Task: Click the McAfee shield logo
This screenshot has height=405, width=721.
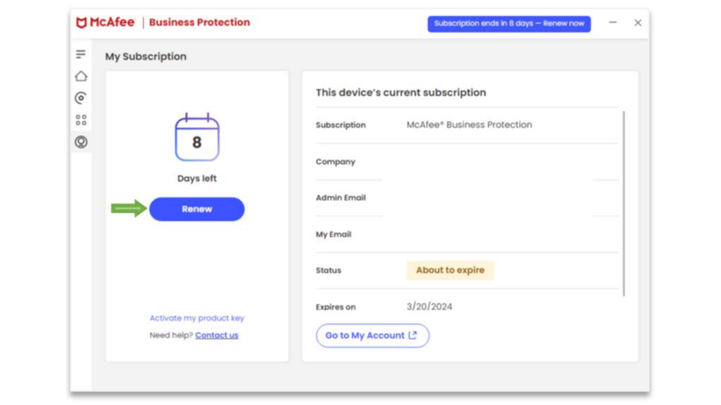Action: coord(82,22)
